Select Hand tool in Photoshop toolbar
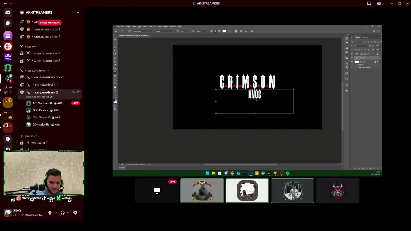Screen dimensions: 411x231 115,87
